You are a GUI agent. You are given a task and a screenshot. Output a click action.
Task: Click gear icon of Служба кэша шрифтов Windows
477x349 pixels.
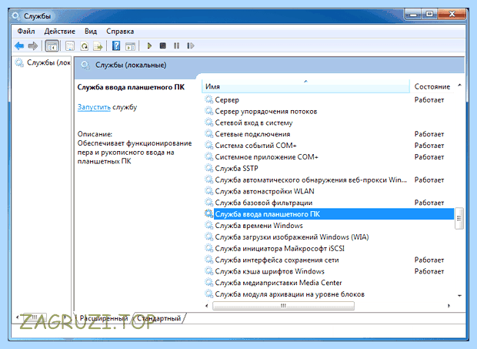point(208,271)
